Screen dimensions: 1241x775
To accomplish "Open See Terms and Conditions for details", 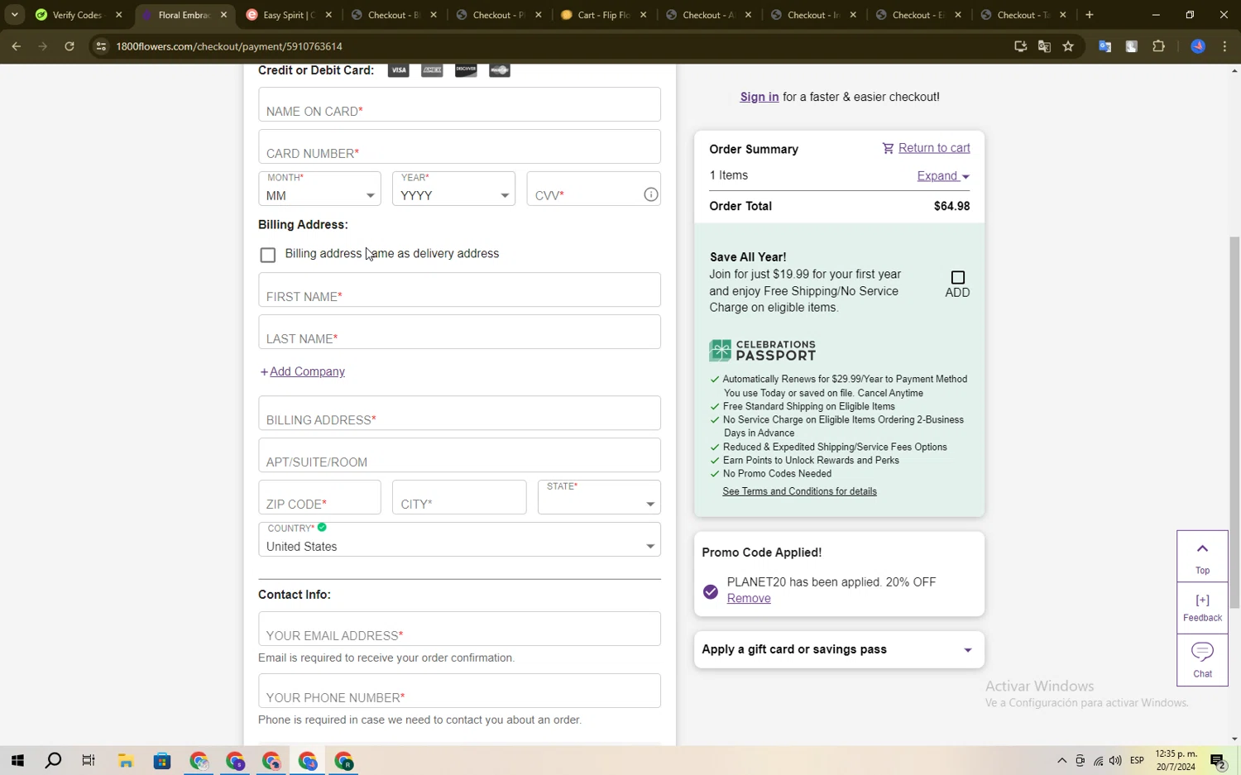I will (799, 491).
